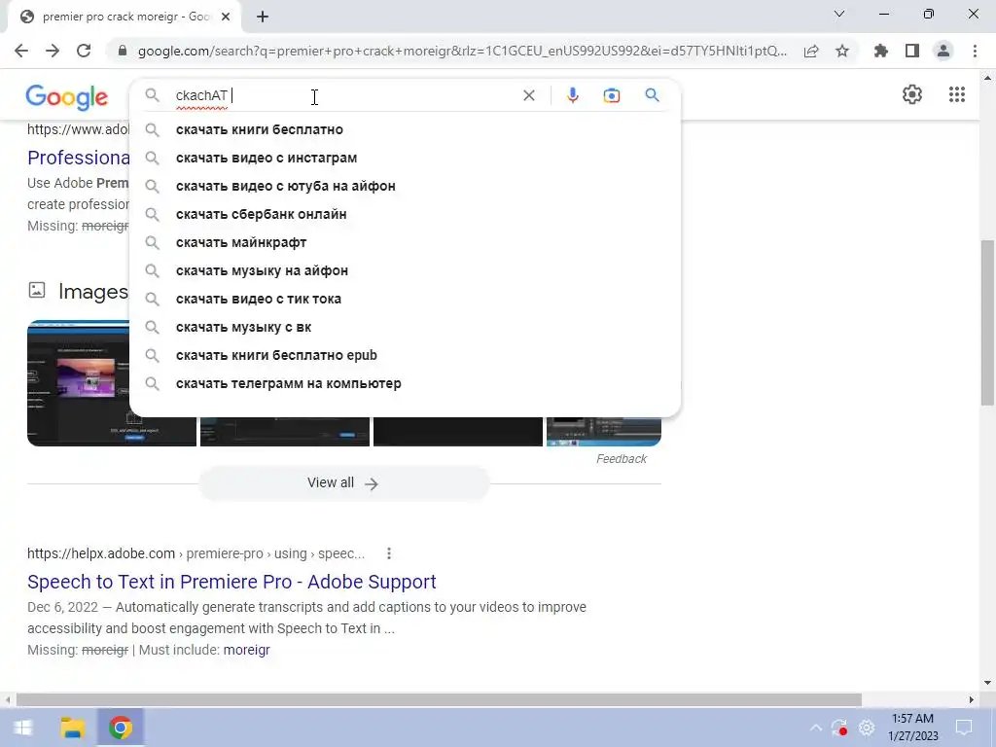The image size is (996, 747).
Task: Go back to the previous page
Action: [x=21, y=51]
